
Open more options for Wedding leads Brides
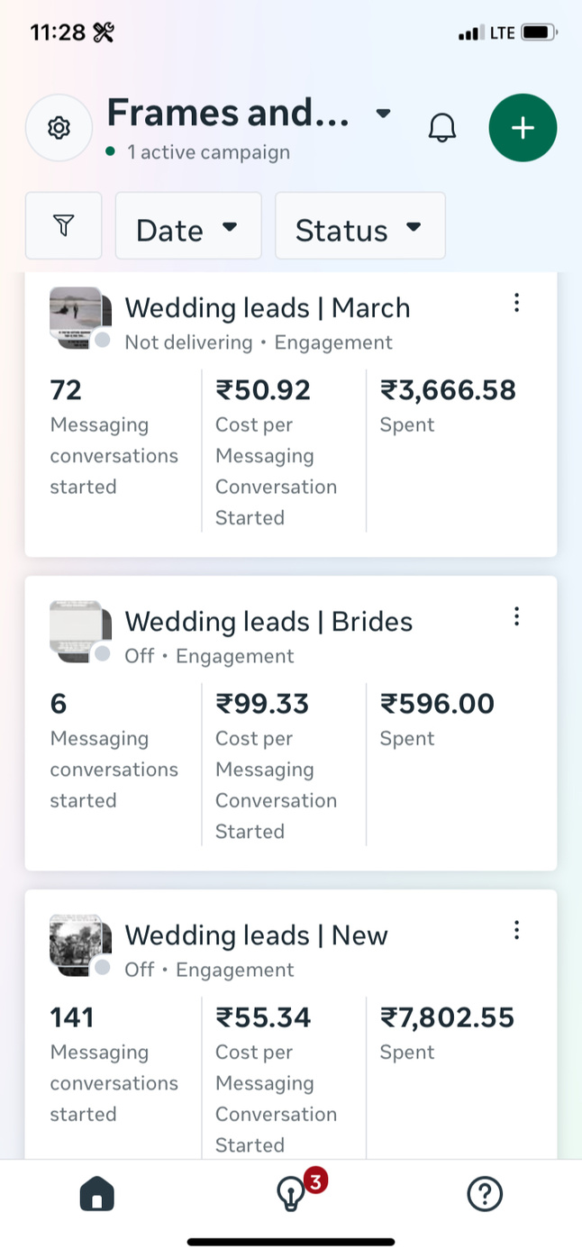pyautogui.click(x=516, y=616)
